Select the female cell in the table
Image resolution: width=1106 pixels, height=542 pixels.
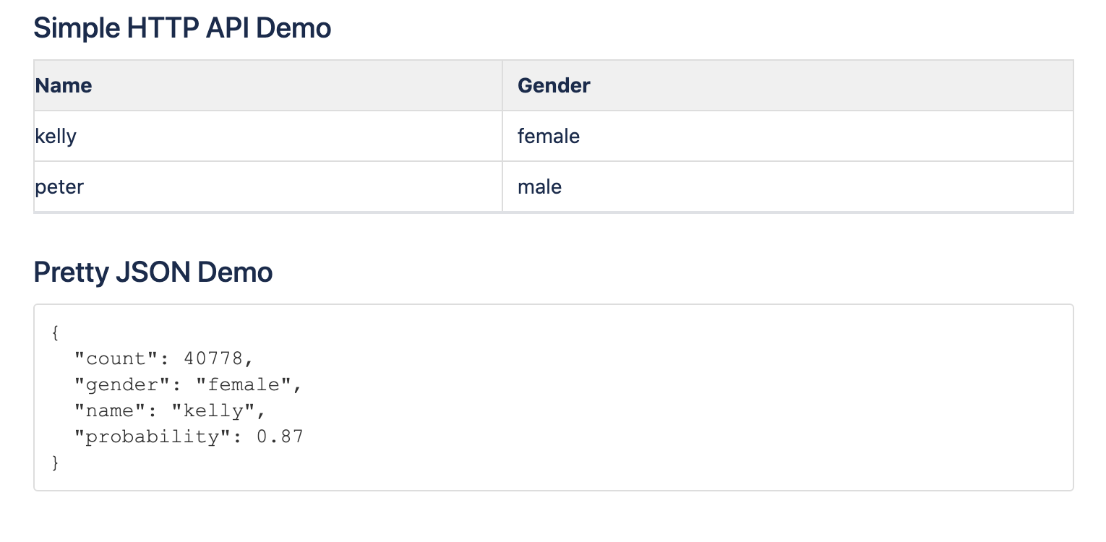click(x=548, y=136)
